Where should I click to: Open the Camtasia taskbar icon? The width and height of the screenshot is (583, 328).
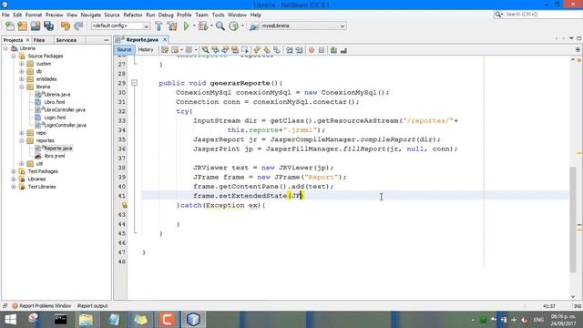tap(168, 320)
